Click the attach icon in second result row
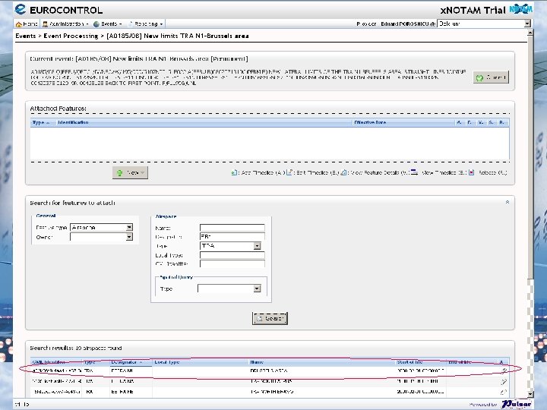Screen dimensions: 547x410 click(x=504, y=382)
